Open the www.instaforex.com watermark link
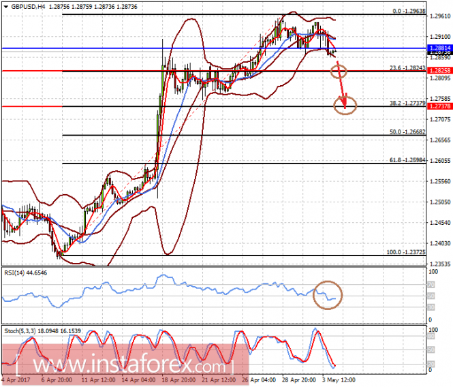The image size is (453, 387). tap(125, 365)
